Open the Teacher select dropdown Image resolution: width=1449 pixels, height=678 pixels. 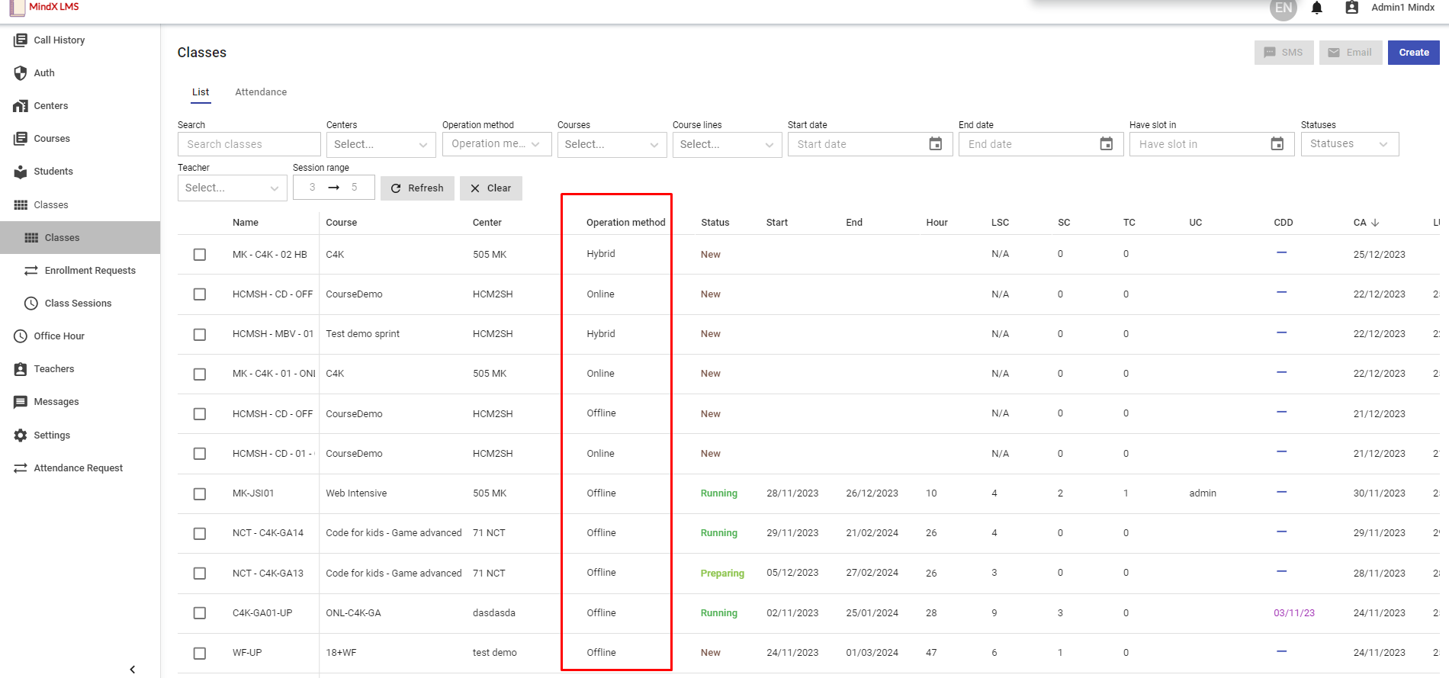tap(232, 188)
